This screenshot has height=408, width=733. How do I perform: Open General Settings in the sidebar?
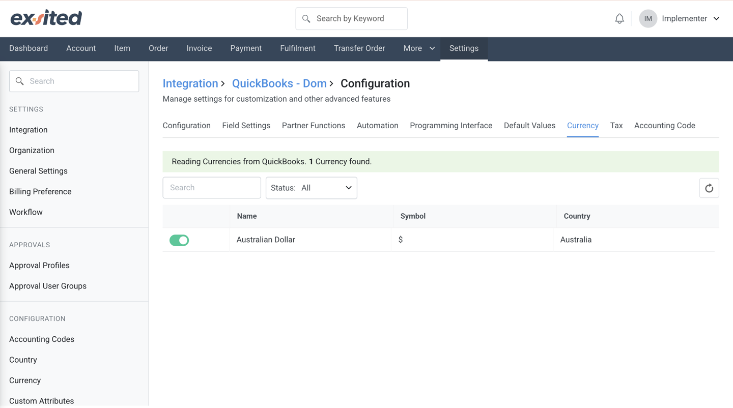pyautogui.click(x=38, y=171)
